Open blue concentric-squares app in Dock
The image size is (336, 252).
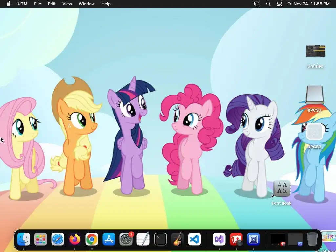tap(253, 239)
